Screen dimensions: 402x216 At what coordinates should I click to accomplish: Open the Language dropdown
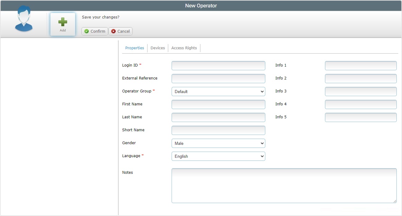pos(218,156)
